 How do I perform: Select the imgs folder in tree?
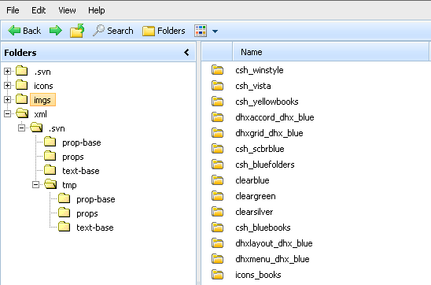pyautogui.click(x=42, y=100)
